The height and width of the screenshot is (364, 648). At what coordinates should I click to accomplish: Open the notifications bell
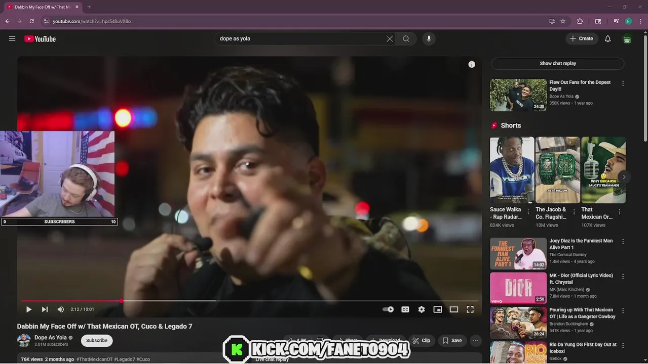tap(607, 38)
